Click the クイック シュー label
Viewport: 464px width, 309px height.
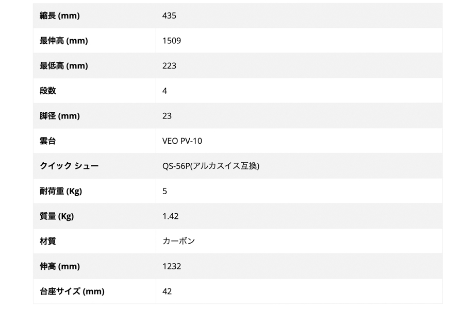69,166
